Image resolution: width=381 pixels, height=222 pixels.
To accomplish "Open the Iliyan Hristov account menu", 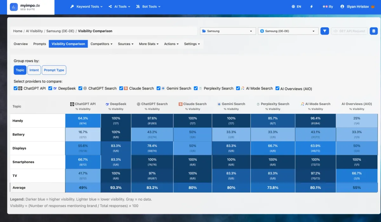I will tap(358, 6).
